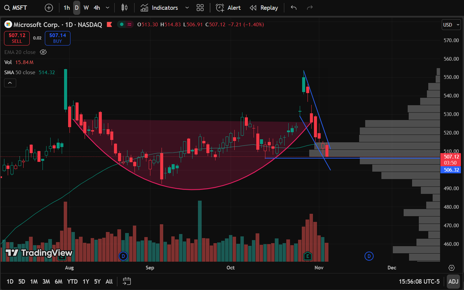Viewport: 464px width, 290px height.
Task: Click the blue 507.14 BUY button
Action: (58, 38)
